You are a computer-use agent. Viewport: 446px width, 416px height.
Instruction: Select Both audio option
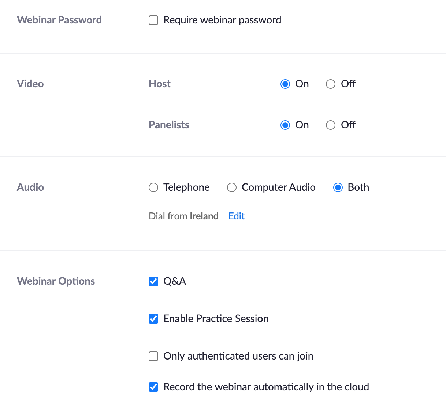click(338, 187)
